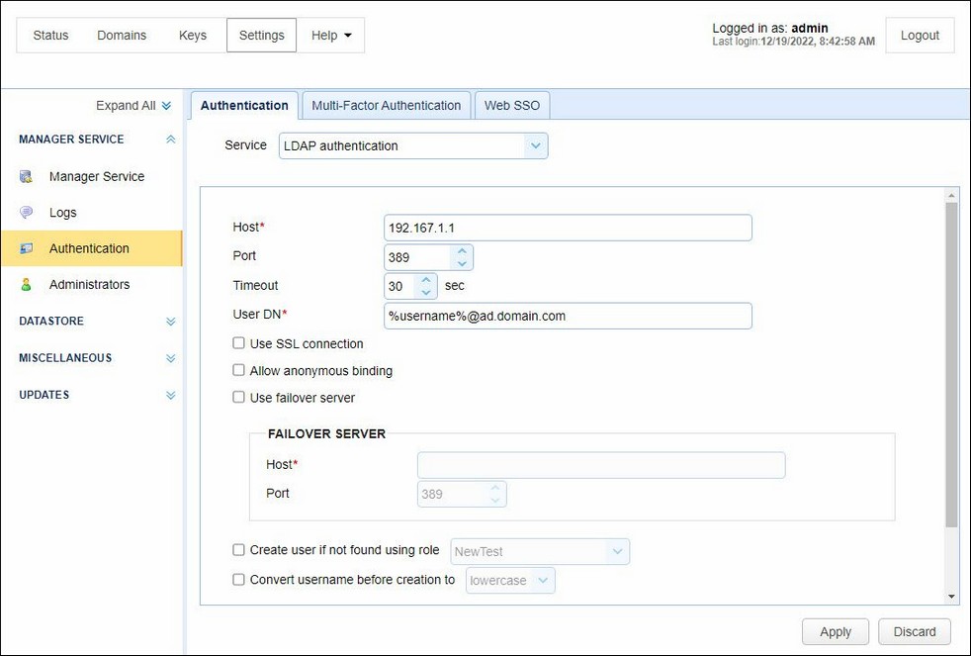The width and height of the screenshot is (971, 656).
Task: Check Create user if not found using role
Action: pyautogui.click(x=238, y=549)
